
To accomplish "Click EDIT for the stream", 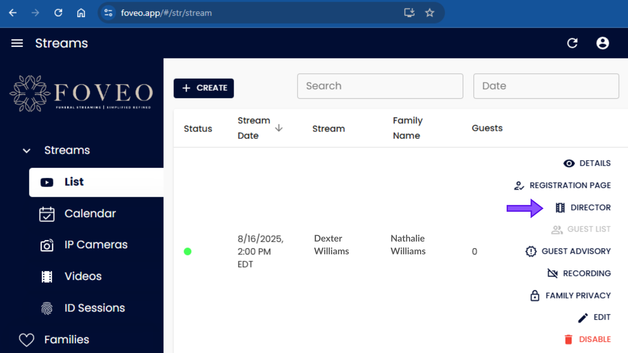I will [594, 317].
